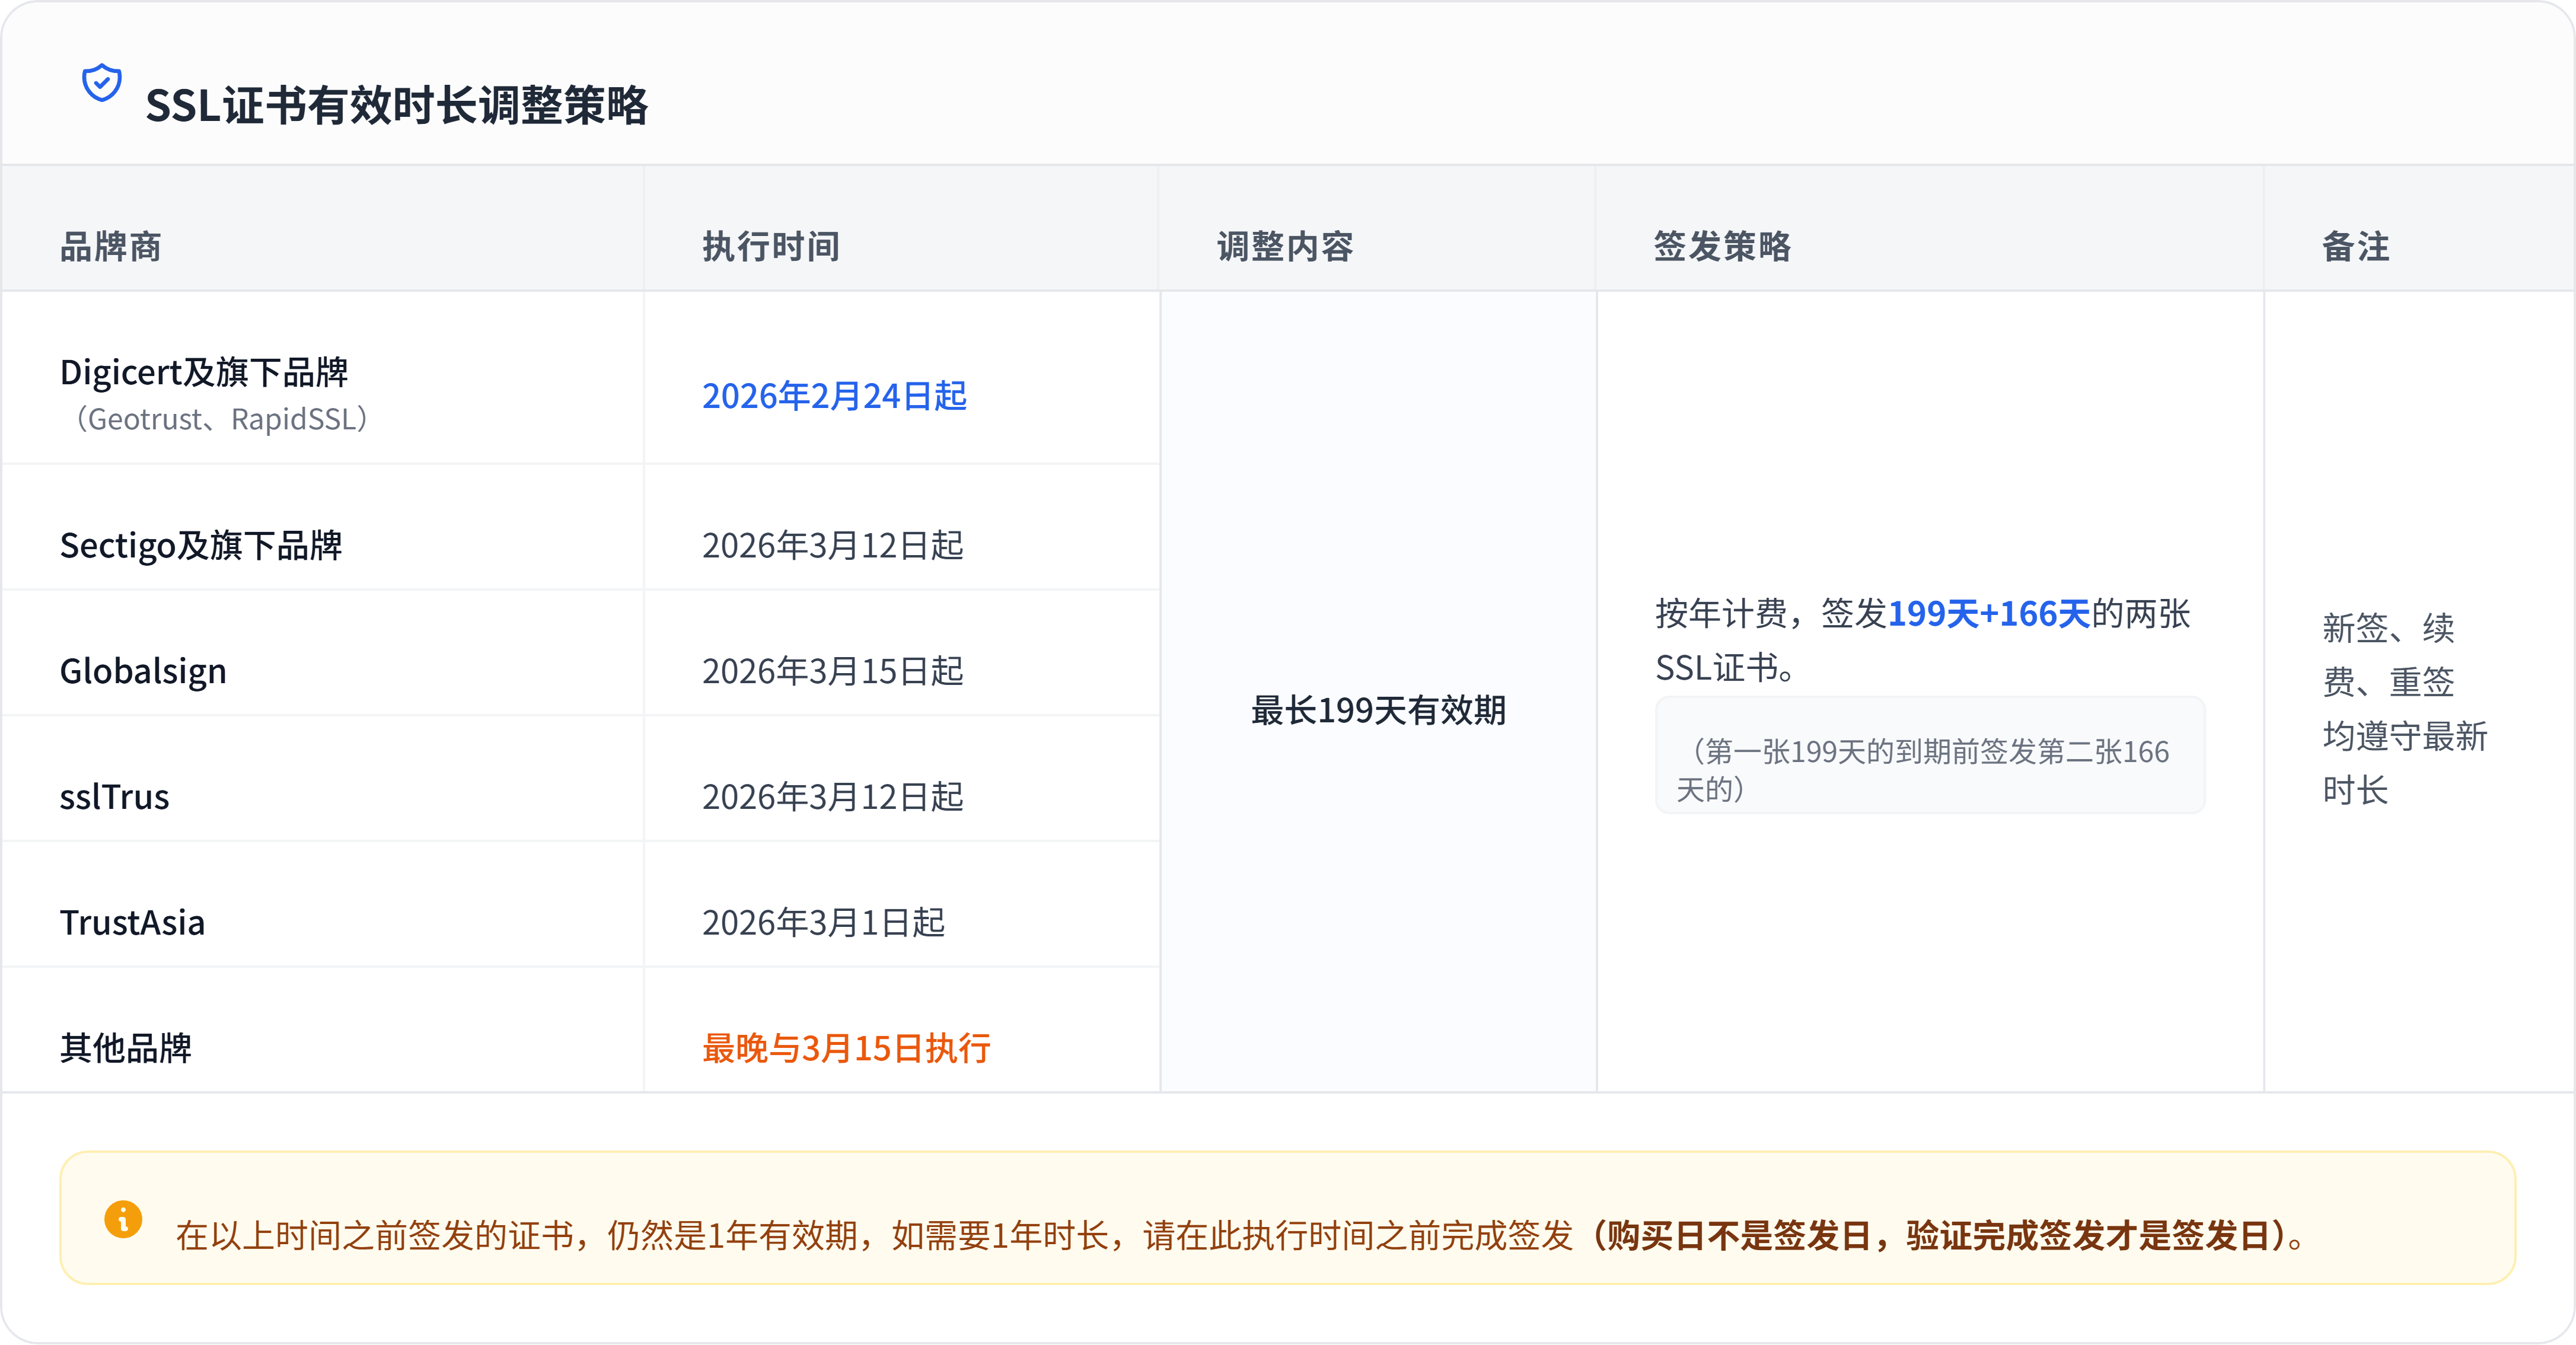Select the 其他品牌 row
This screenshot has height=1345, width=2576.
[x=125, y=1048]
